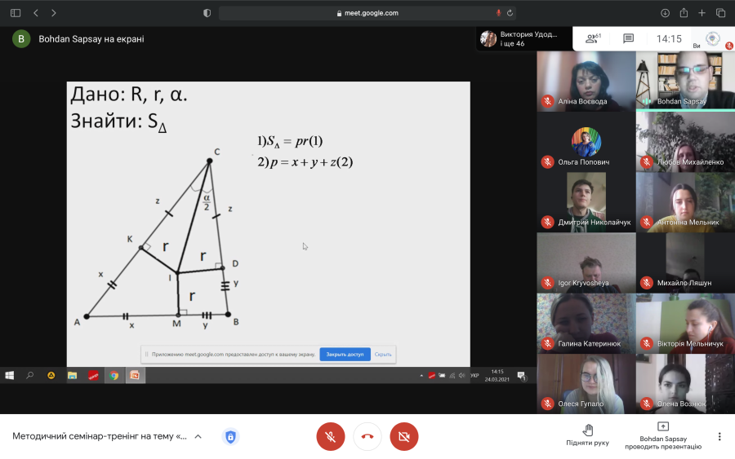735x459 pixels.
Task: Select Вікторія Мельничук video tile
Action: (685, 323)
